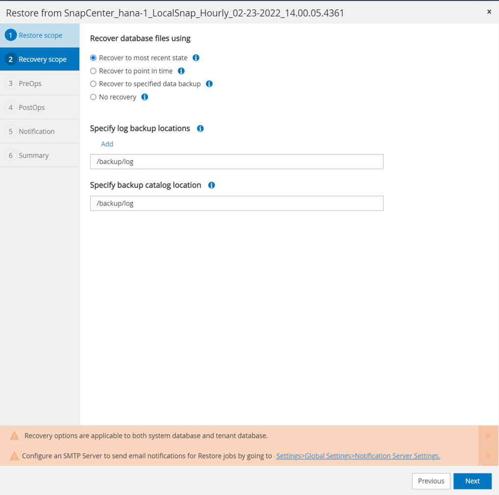Click Add log backup location link
499x495 pixels.
[107, 144]
